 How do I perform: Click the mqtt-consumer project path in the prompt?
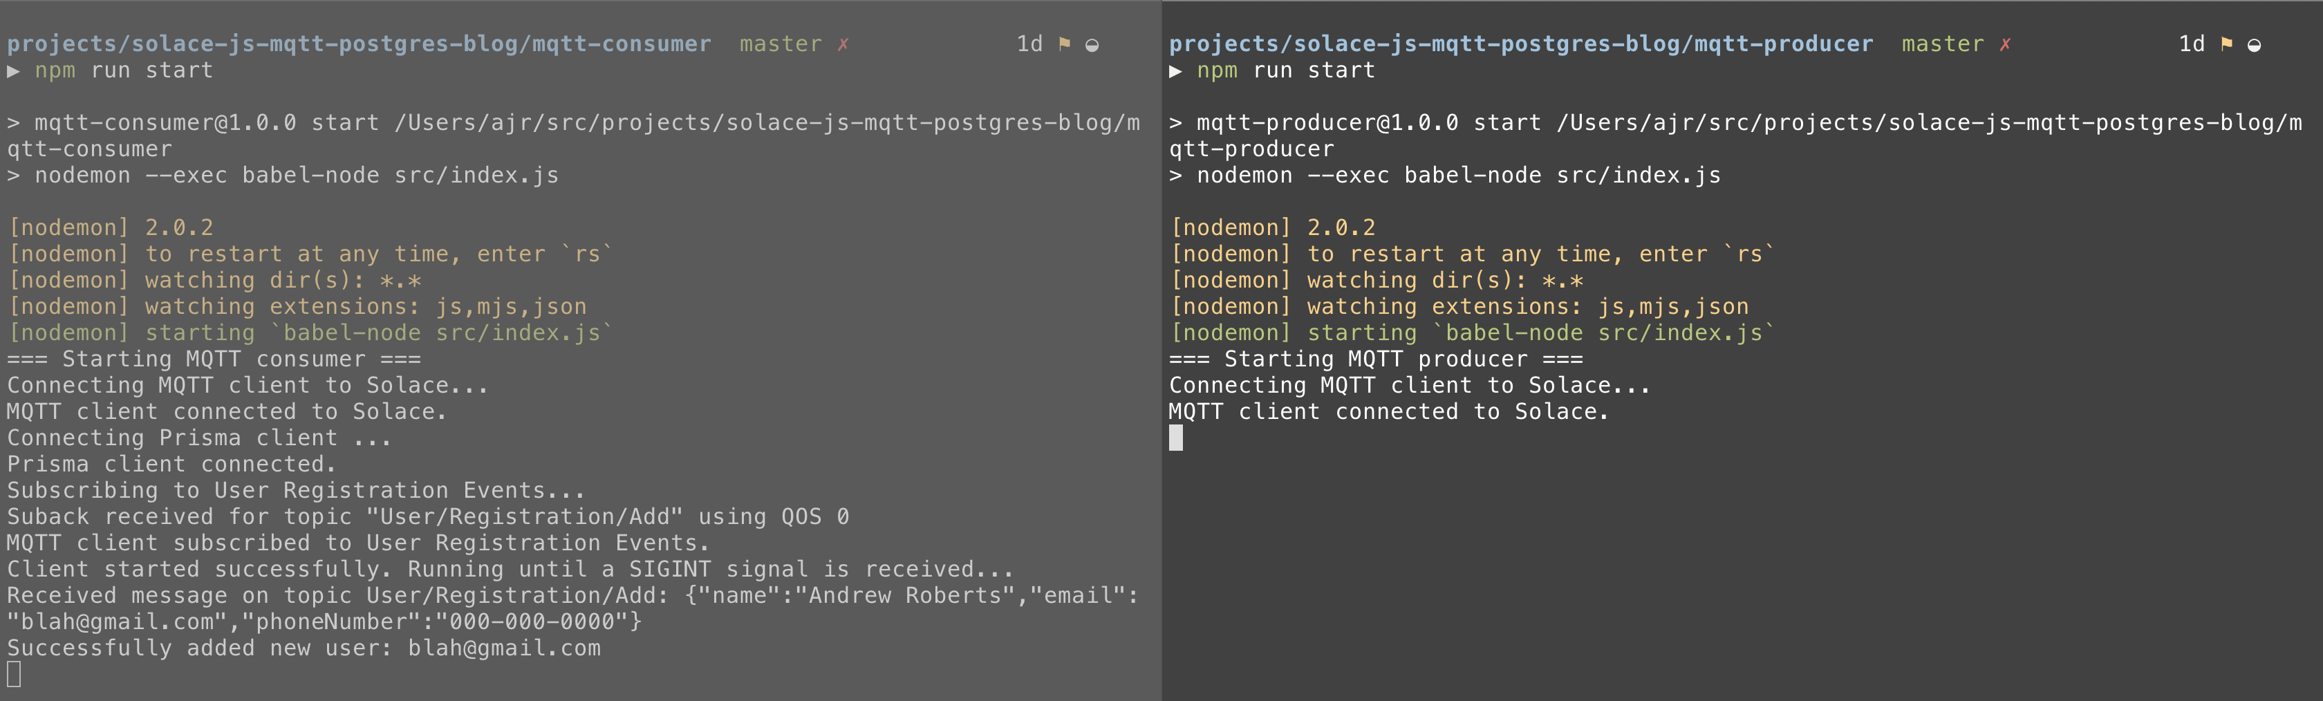click(359, 44)
